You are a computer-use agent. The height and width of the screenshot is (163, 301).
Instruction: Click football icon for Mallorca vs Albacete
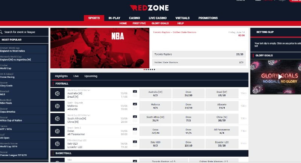click(58, 106)
